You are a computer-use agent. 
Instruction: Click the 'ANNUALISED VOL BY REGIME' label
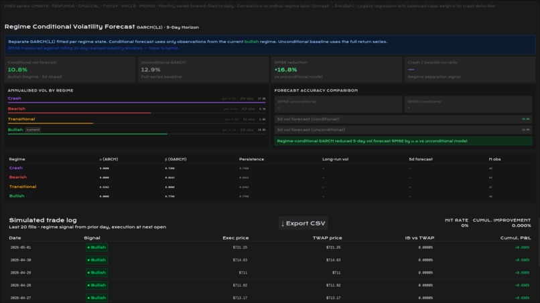[41, 90]
